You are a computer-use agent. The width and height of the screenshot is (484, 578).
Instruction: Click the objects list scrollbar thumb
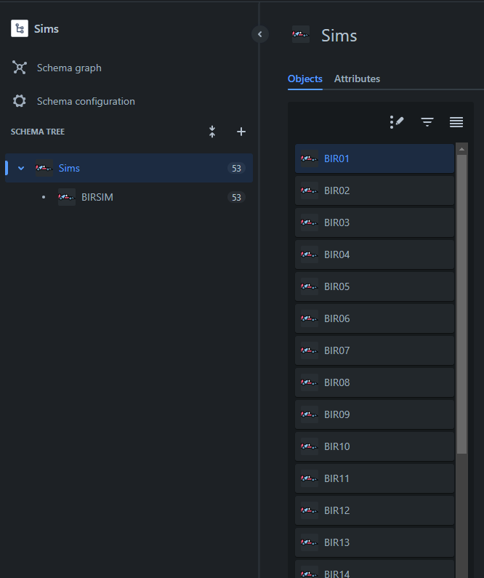[x=461, y=304]
